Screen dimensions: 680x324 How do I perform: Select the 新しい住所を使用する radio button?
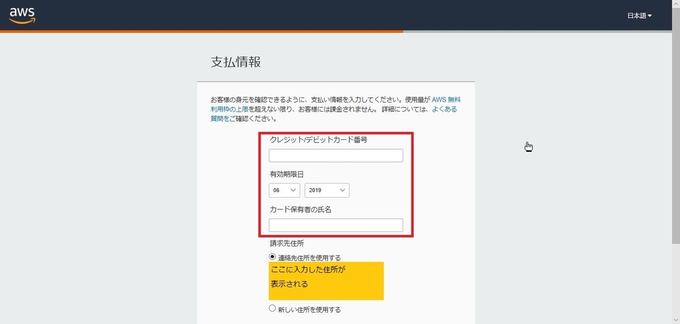coord(272,309)
